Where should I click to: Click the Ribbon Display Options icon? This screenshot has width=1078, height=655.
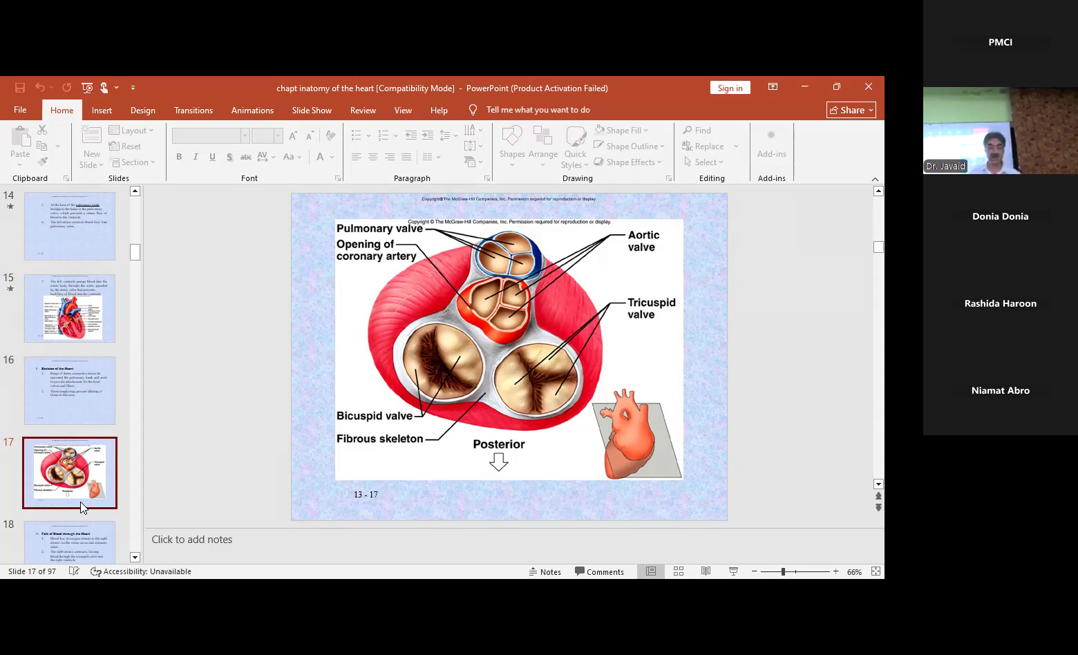pyautogui.click(x=773, y=87)
